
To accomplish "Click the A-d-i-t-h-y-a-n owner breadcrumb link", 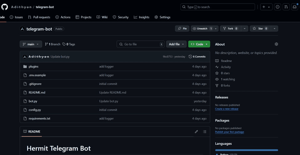I will (21, 7).
